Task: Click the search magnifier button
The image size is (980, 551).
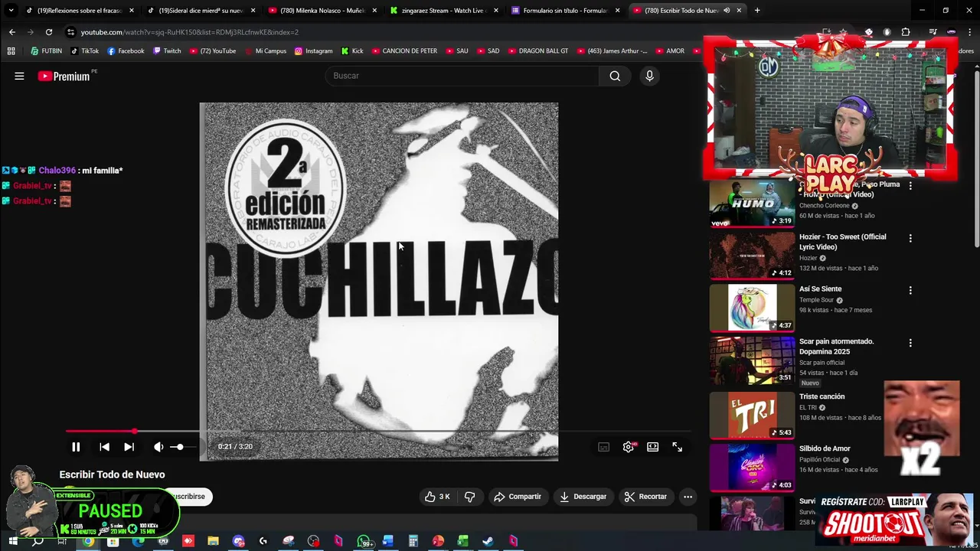Action: click(615, 76)
